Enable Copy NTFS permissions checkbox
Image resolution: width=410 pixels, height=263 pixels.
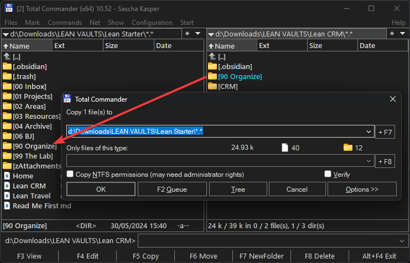[x=70, y=174]
